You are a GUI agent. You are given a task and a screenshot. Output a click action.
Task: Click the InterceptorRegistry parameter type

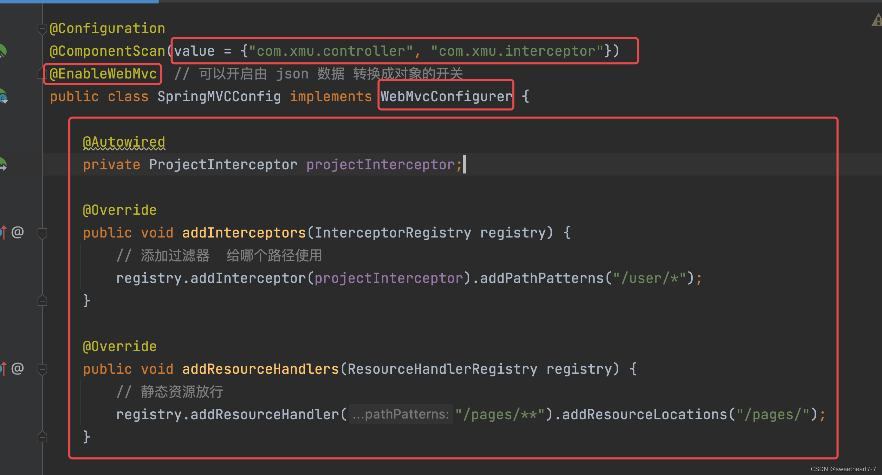tap(393, 233)
